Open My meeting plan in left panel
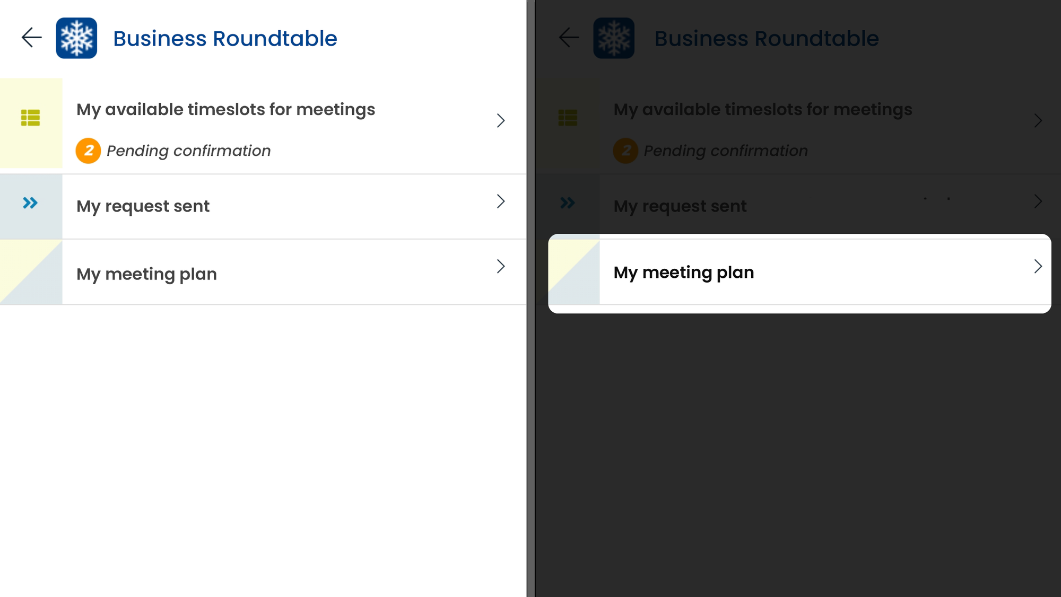1061x597 pixels. click(x=263, y=272)
